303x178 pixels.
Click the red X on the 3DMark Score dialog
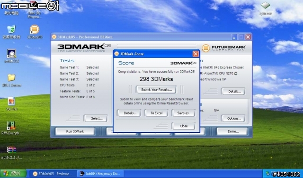(196, 54)
